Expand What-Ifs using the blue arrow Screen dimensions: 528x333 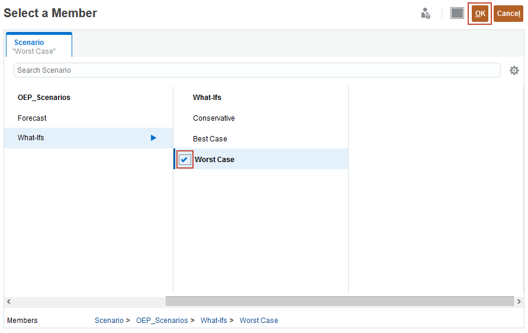(x=153, y=138)
